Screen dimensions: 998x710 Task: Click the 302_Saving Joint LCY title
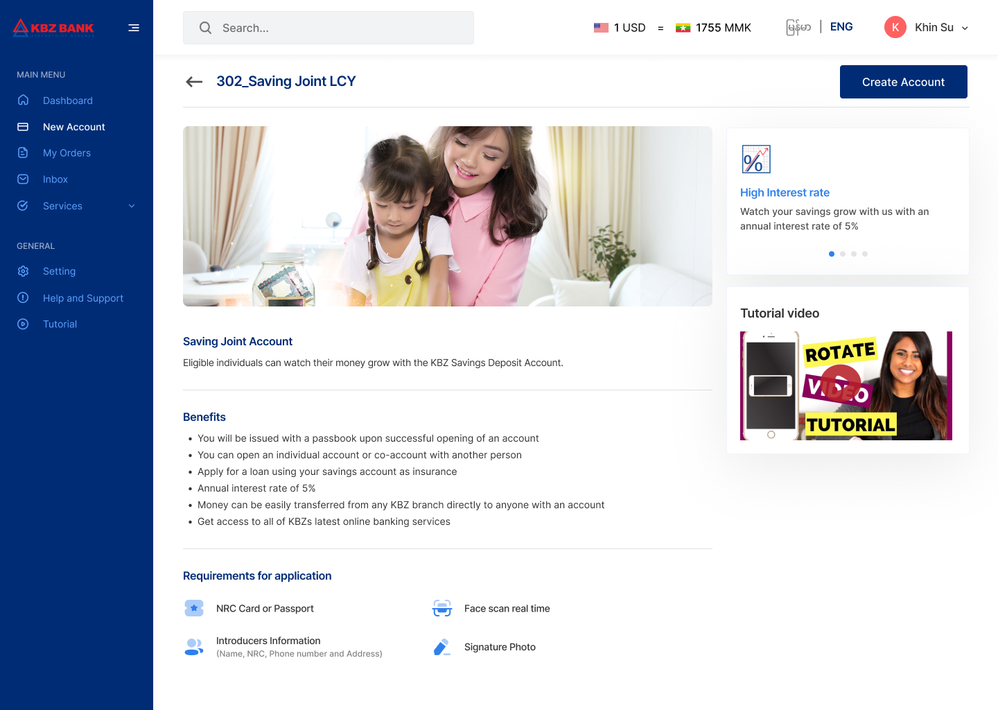[x=286, y=81]
